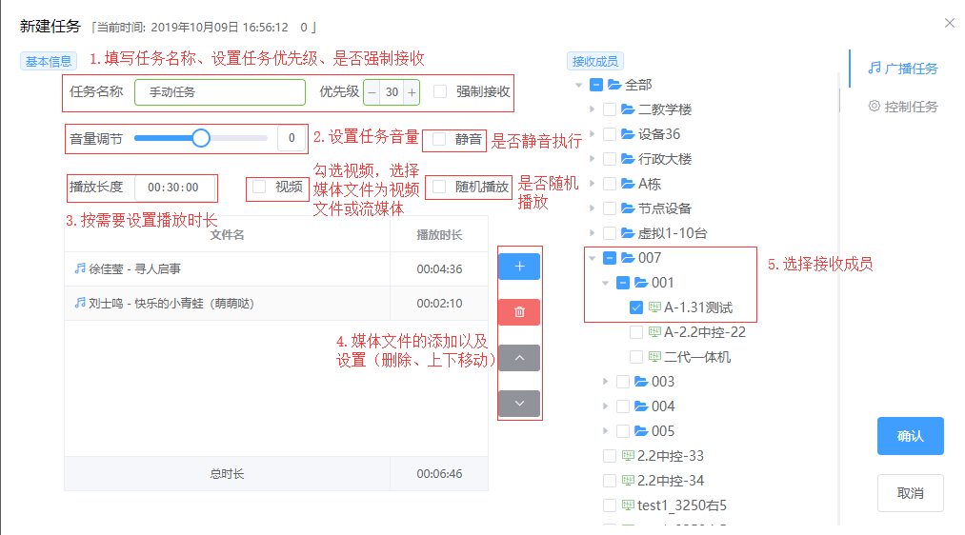Click the 取消 cancel button

coord(910,493)
